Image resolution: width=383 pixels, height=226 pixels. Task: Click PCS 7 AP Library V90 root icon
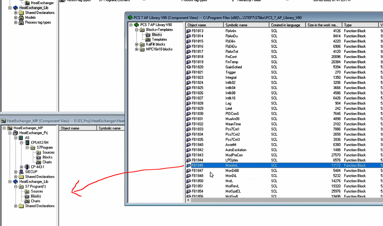tap(136, 25)
